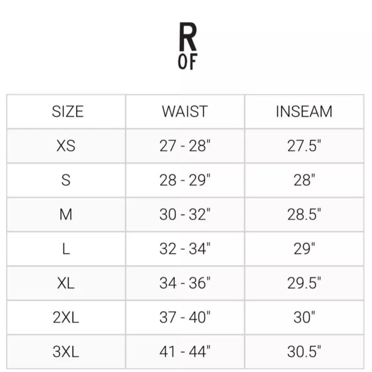
Task: Click the 37 - 40" waist cell
Action: [x=185, y=317]
